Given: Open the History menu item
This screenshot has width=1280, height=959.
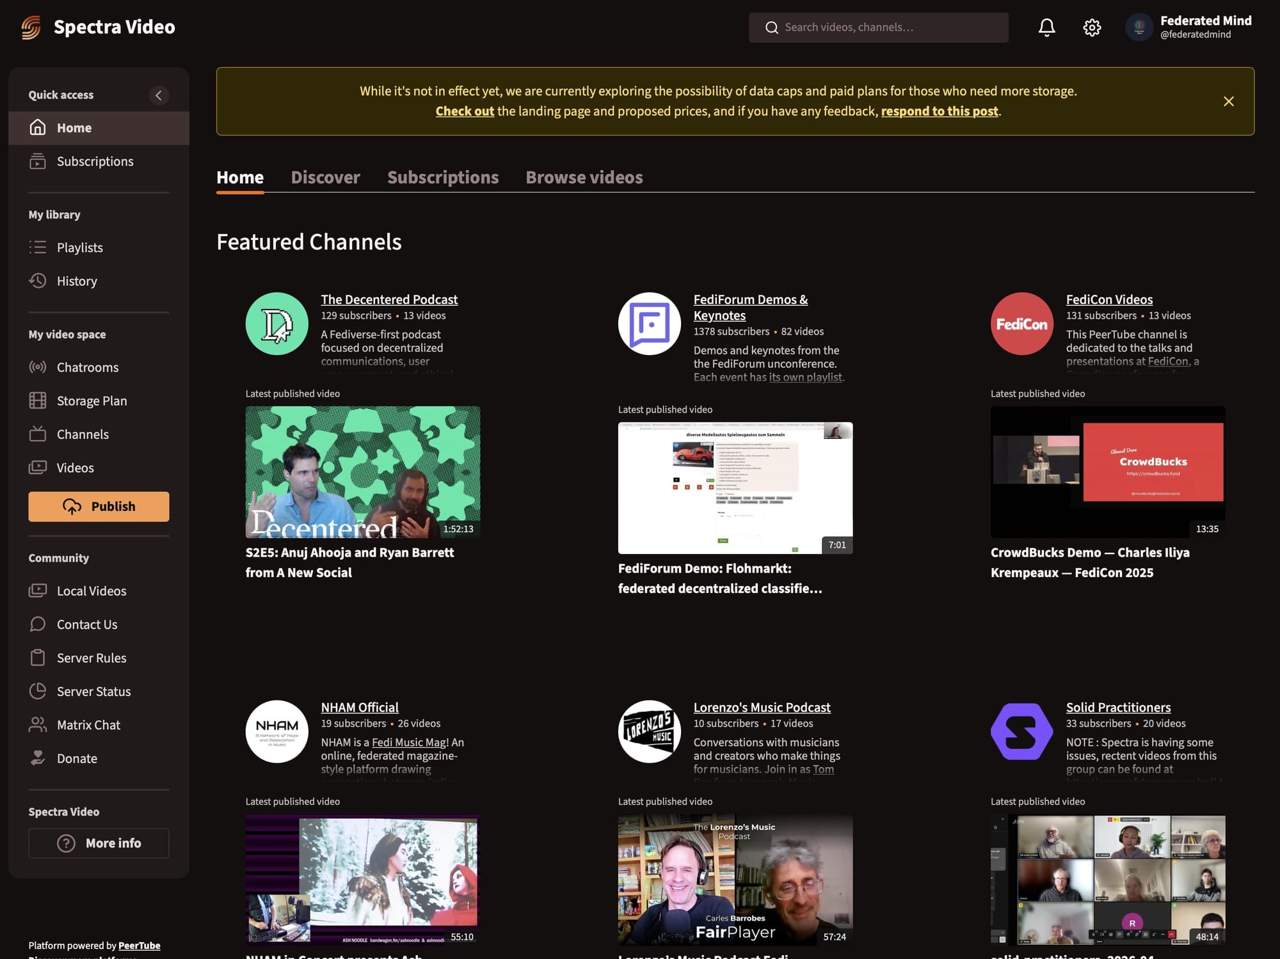Looking at the screenshot, I should (99, 281).
